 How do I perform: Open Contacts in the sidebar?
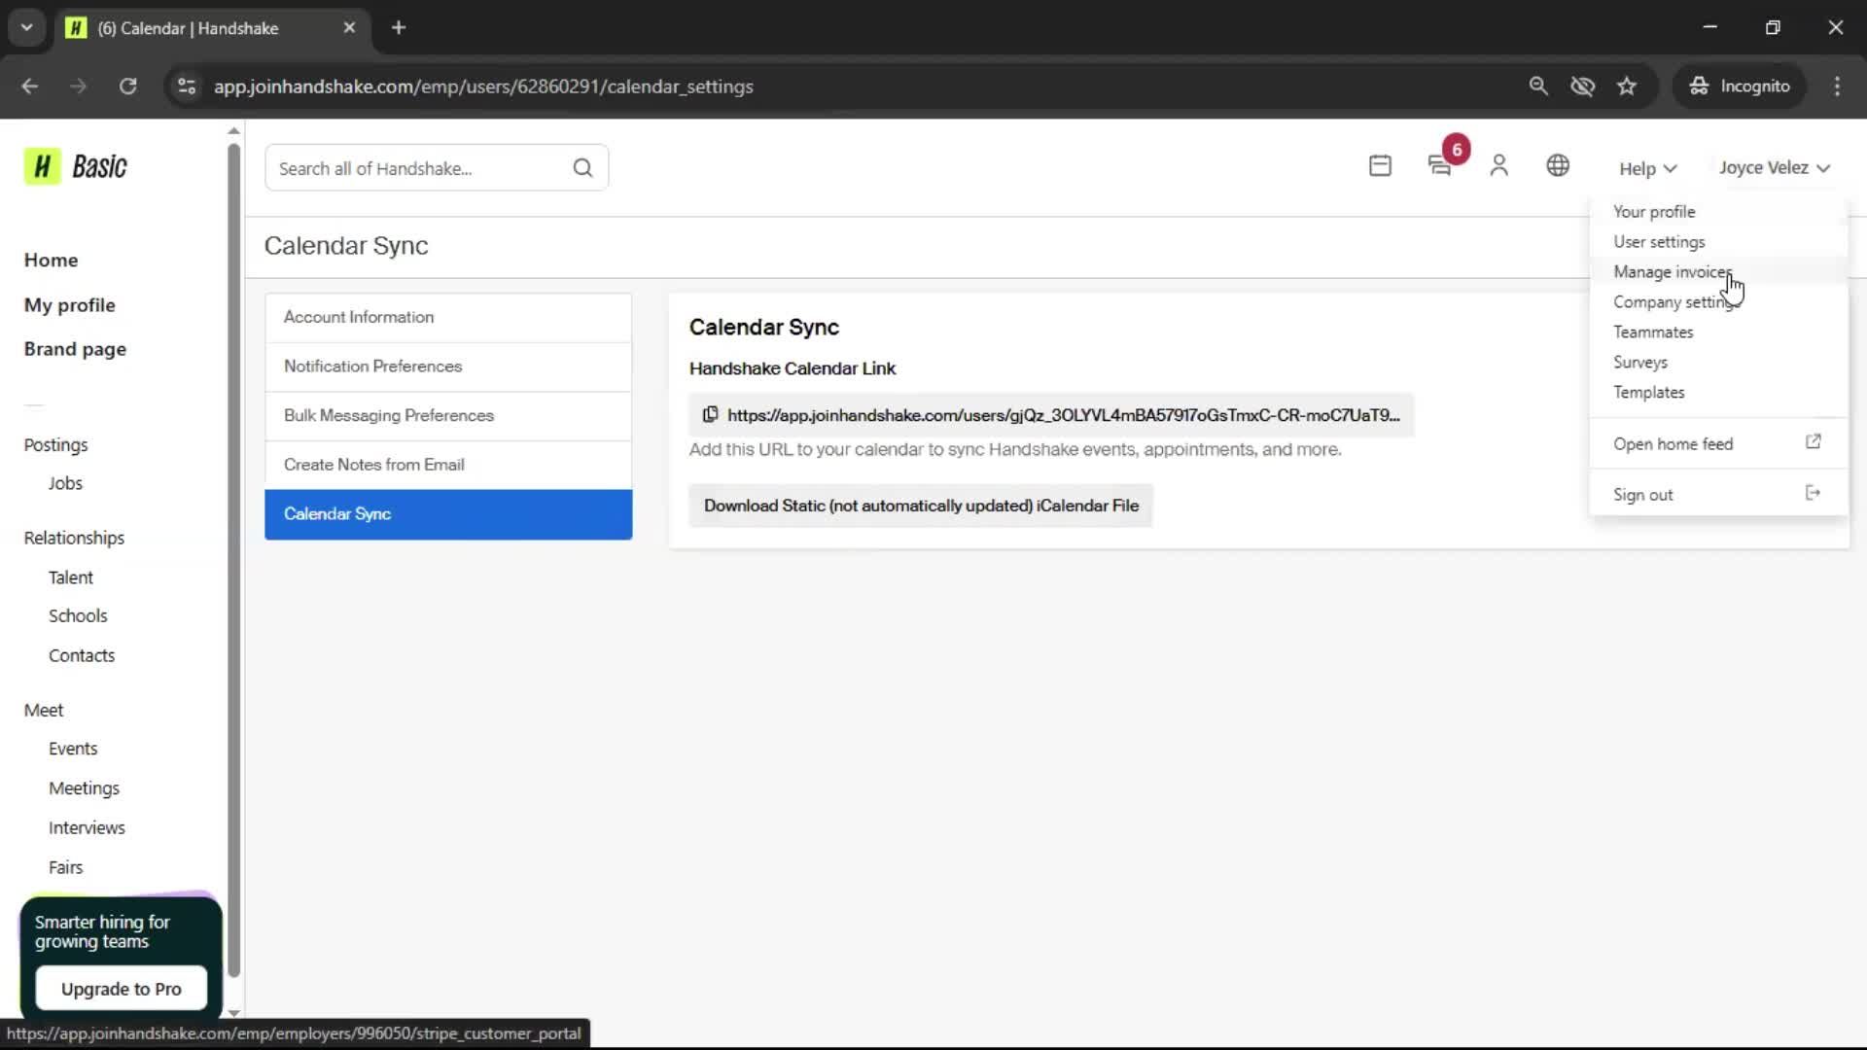pyautogui.click(x=82, y=656)
